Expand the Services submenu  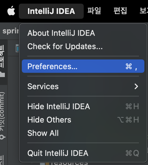point(83,86)
